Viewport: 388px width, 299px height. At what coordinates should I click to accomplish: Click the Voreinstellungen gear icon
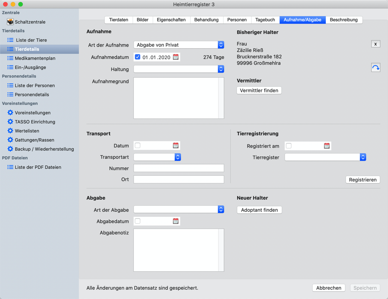pyautogui.click(x=10, y=113)
